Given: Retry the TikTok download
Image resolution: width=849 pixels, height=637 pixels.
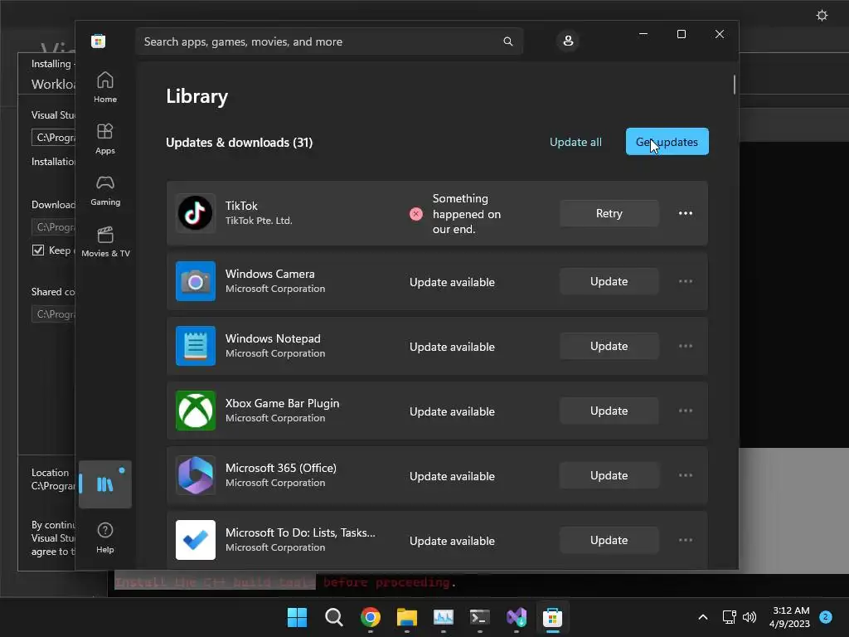Looking at the screenshot, I should 609,213.
